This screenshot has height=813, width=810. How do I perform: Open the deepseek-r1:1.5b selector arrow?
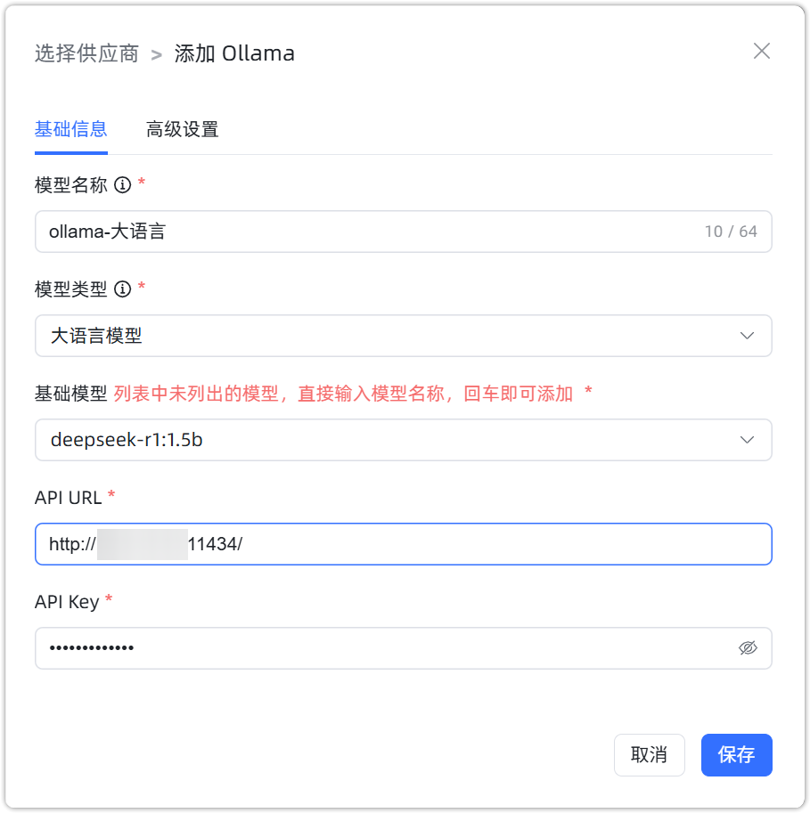tap(746, 439)
